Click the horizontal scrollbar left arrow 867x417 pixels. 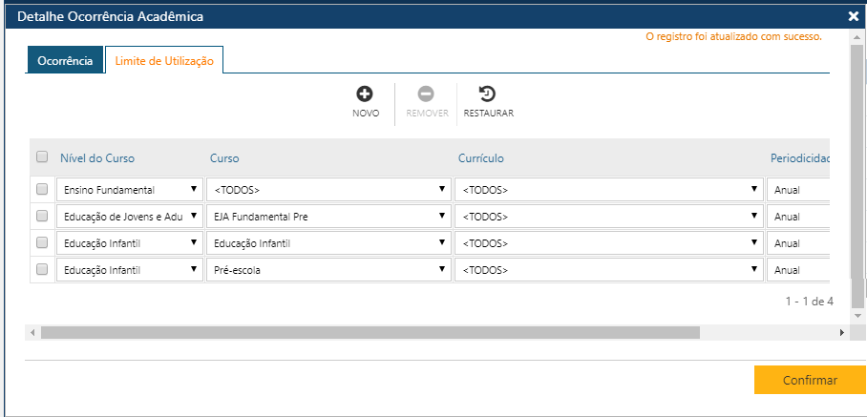pos(32,332)
